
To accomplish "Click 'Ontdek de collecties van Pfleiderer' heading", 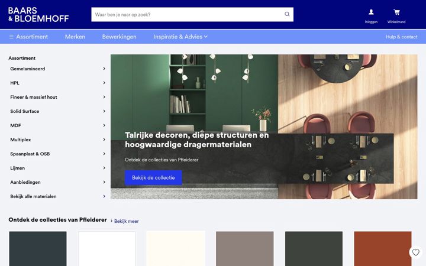I will click(x=57, y=220).
